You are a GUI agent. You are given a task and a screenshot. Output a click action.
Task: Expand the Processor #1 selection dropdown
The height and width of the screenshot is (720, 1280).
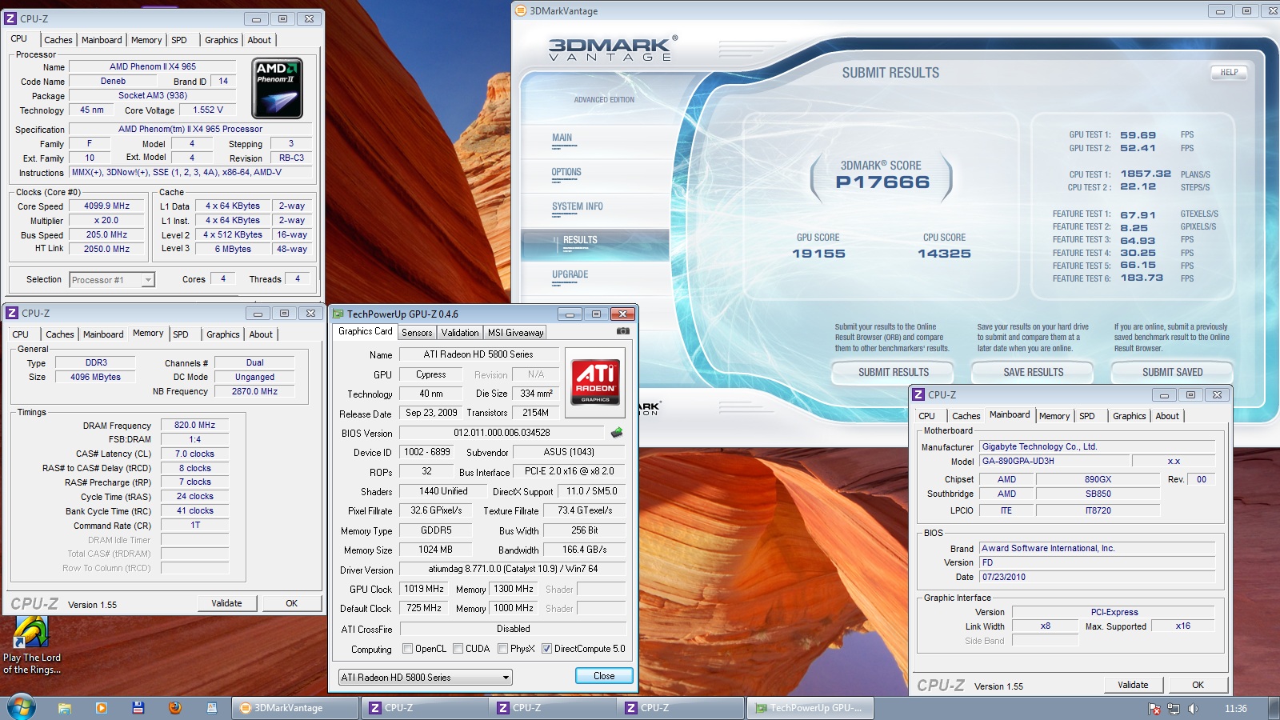[147, 280]
